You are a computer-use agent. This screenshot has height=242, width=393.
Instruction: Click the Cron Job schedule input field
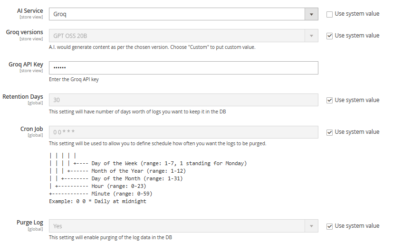[x=183, y=132]
